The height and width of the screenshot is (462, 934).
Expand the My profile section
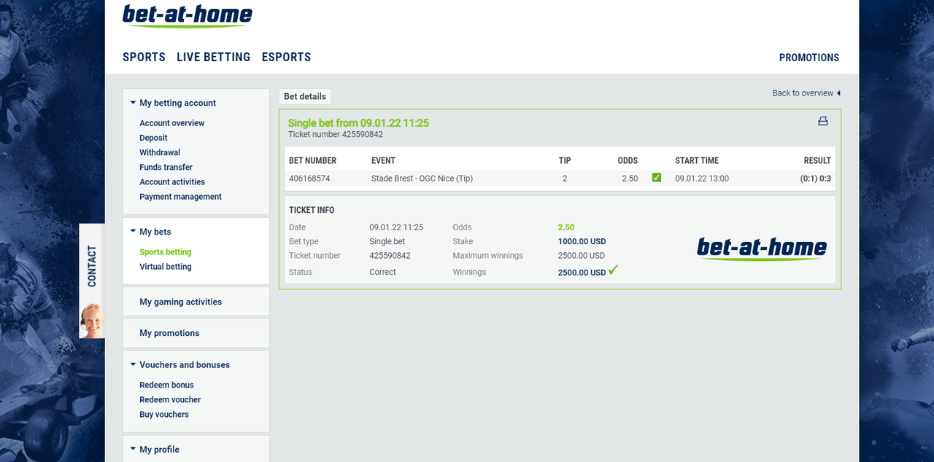pos(133,449)
